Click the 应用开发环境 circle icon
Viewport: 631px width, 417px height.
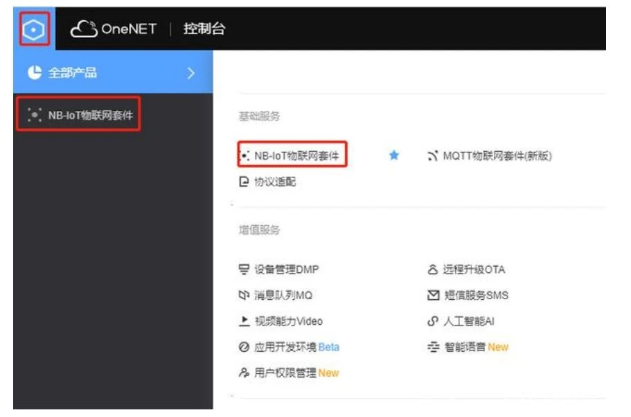click(244, 347)
